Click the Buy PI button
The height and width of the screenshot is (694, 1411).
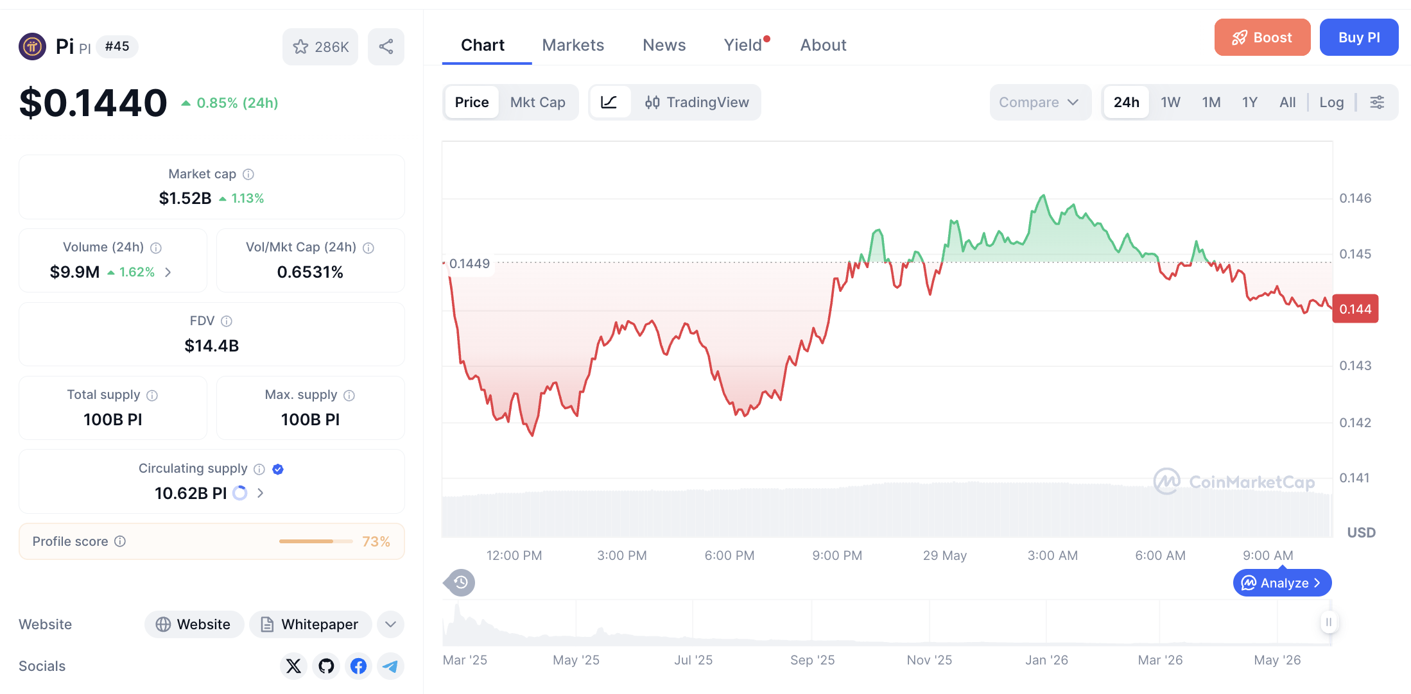[1359, 37]
